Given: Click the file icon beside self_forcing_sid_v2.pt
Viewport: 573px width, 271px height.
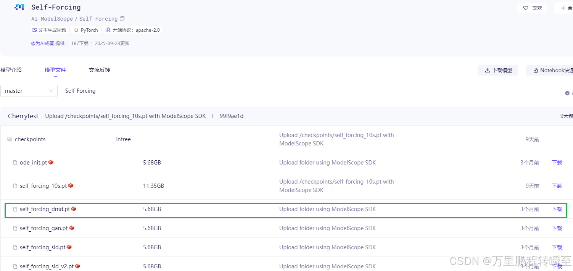Looking at the screenshot, I should tap(16, 266).
